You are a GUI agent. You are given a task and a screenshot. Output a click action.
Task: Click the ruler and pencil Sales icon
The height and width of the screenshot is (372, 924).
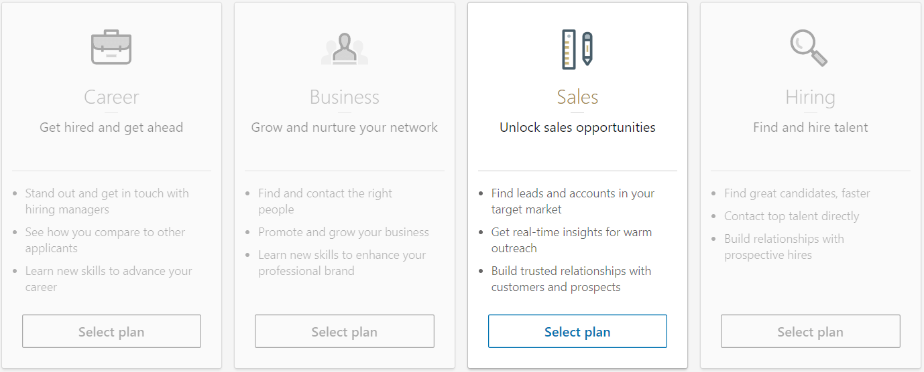point(577,50)
